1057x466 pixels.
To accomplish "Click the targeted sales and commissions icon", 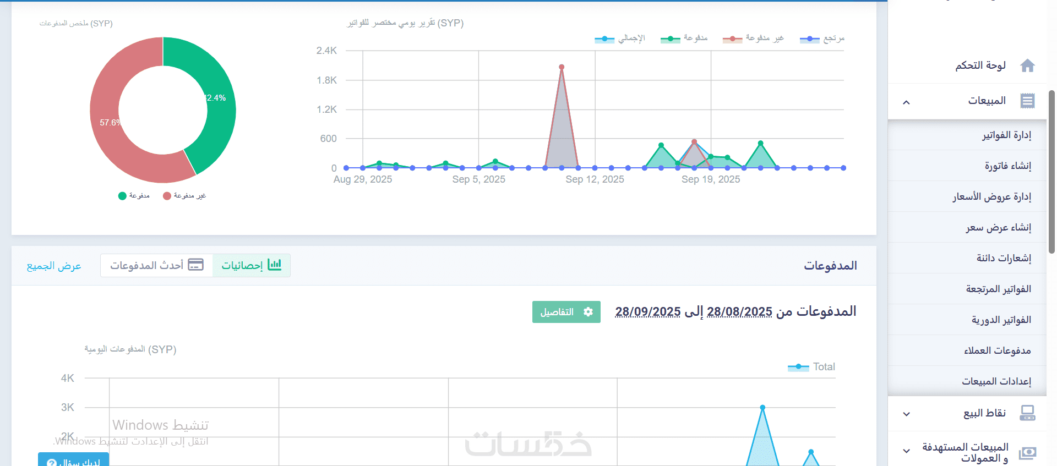I will click(1027, 452).
